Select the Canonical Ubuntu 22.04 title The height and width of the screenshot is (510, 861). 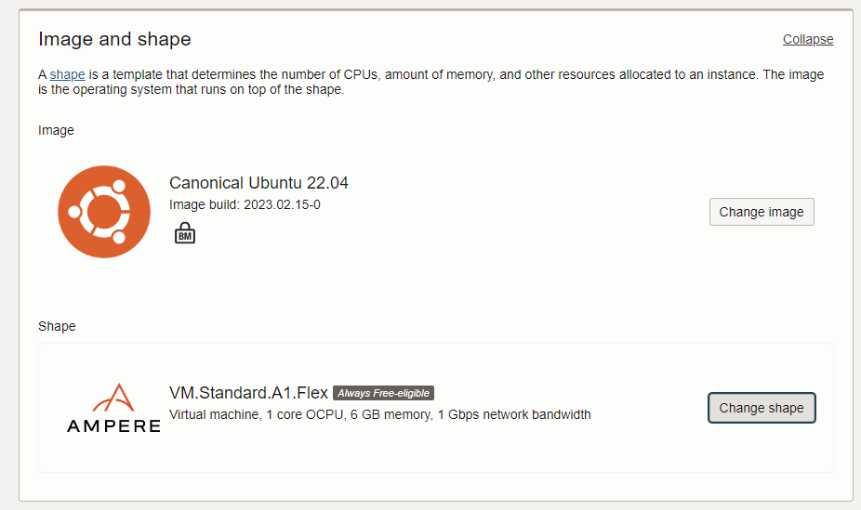click(x=258, y=183)
